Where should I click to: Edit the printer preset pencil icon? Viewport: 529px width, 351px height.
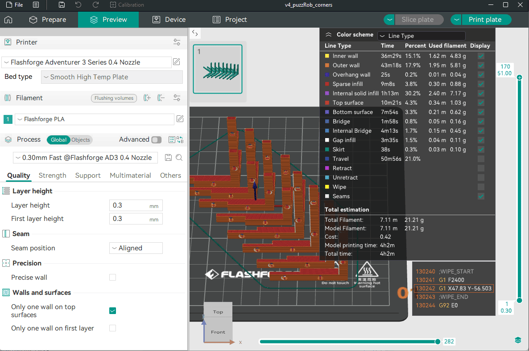point(177,61)
